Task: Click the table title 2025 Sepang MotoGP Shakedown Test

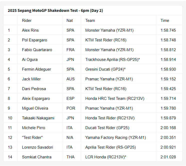Action: [43, 10]
